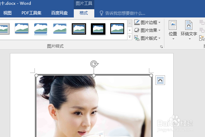Click the bring forward icon
This screenshot has width=205, height=137.
pyautogui.click(x=202, y=22)
